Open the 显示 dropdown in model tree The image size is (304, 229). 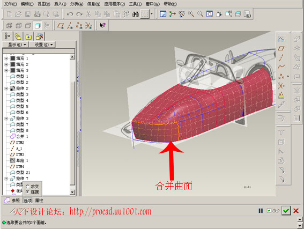point(17,45)
